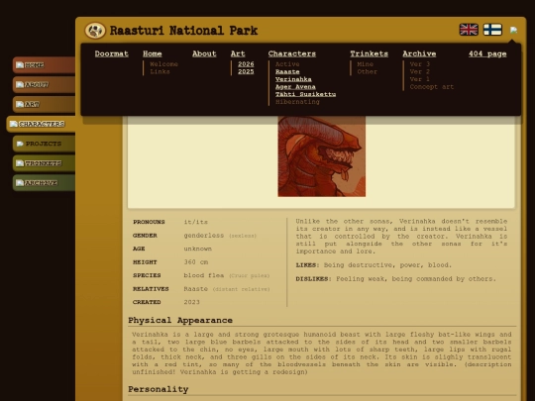Go to the Verinahka character link
Image resolution: width=535 pixels, height=401 pixels.
(293, 79)
